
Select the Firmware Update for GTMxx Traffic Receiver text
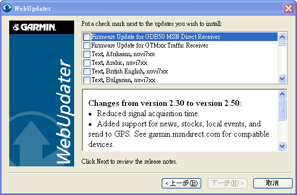click(x=150, y=45)
